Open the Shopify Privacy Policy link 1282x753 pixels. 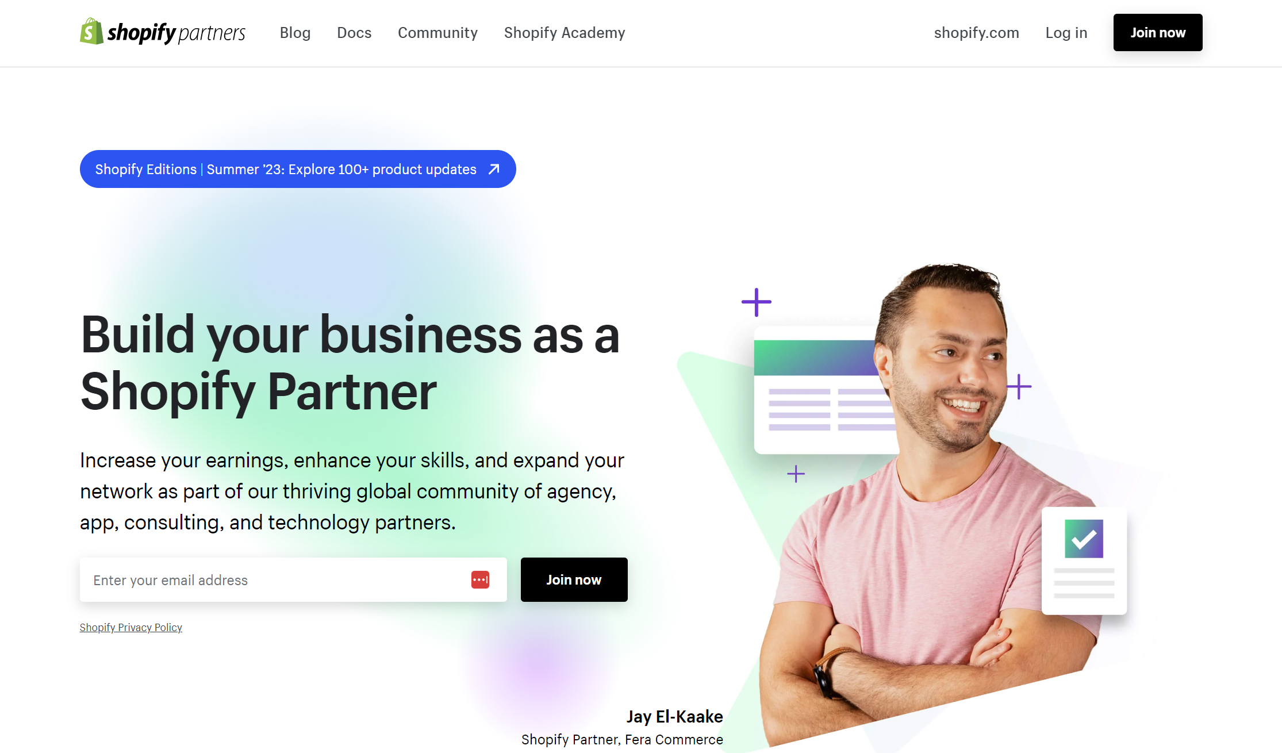coord(130,627)
